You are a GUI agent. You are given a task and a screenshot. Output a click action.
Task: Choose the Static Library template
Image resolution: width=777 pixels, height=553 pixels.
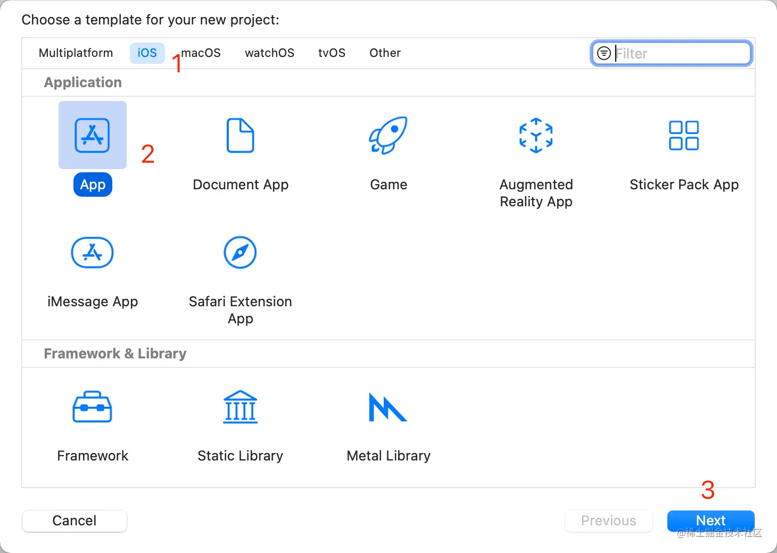click(x=241, y=407)
